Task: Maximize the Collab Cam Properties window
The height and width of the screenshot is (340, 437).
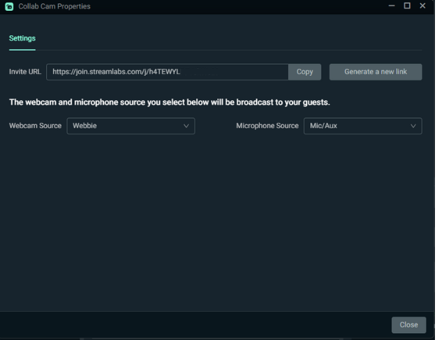Action: click(x=407, y=6)
